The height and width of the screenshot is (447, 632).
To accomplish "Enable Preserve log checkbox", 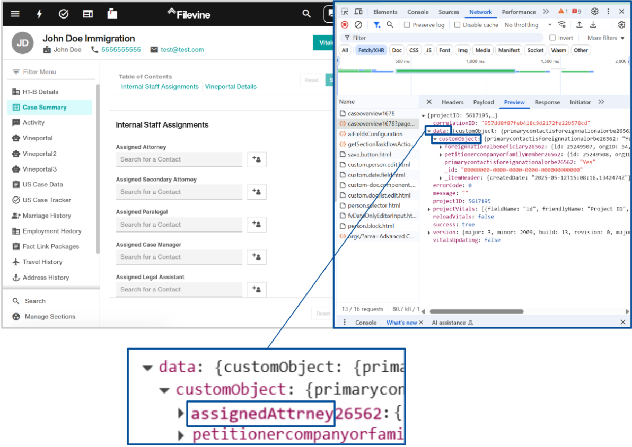I will tap(407, 24).
